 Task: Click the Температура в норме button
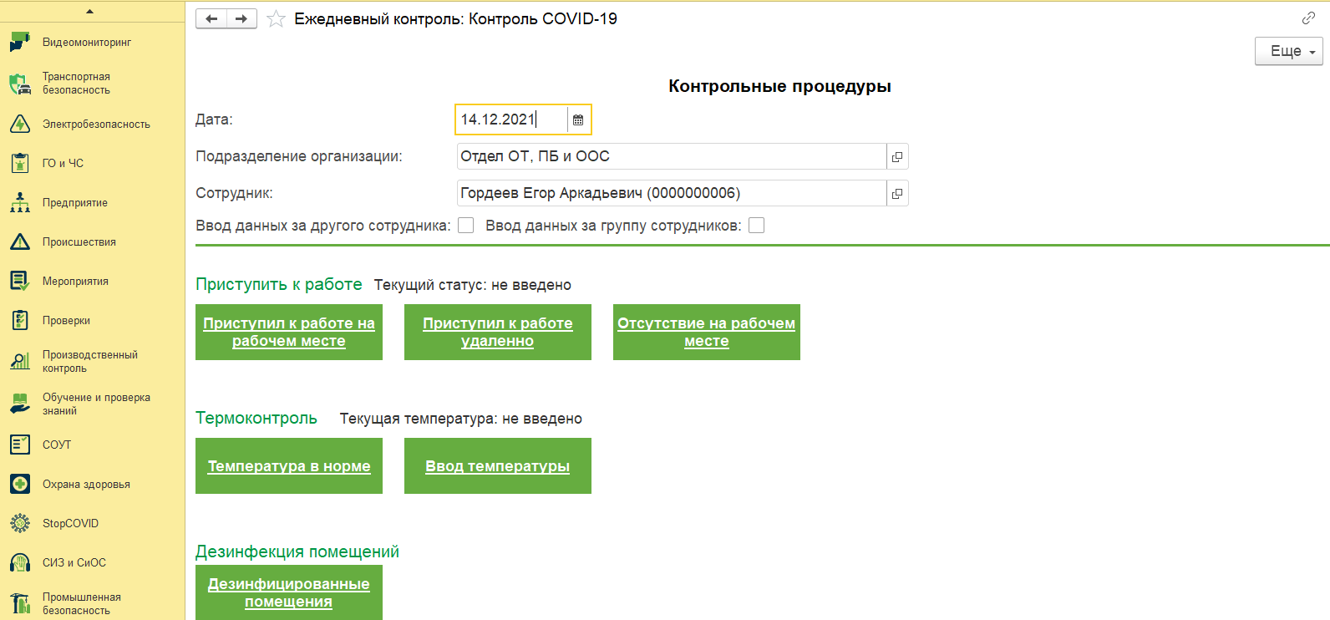tap(289, 466)
